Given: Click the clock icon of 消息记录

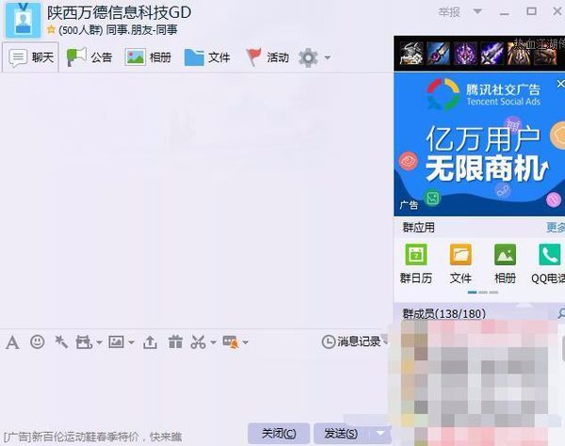Looking at the screenshot, I should coord(329,342).
